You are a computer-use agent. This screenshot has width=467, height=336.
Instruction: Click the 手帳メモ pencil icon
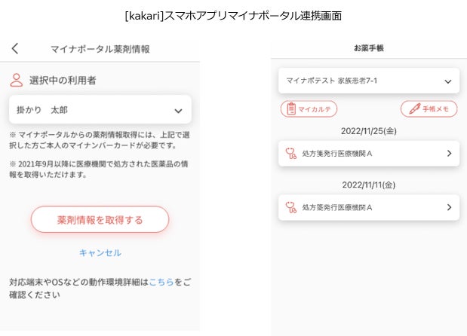(412, 109)
